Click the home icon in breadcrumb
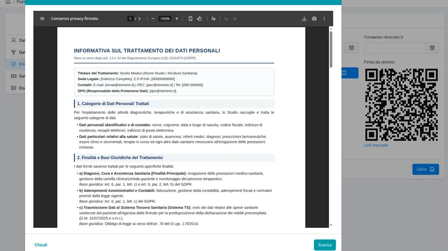Viewport: 448px width, 251px height. 8,1
